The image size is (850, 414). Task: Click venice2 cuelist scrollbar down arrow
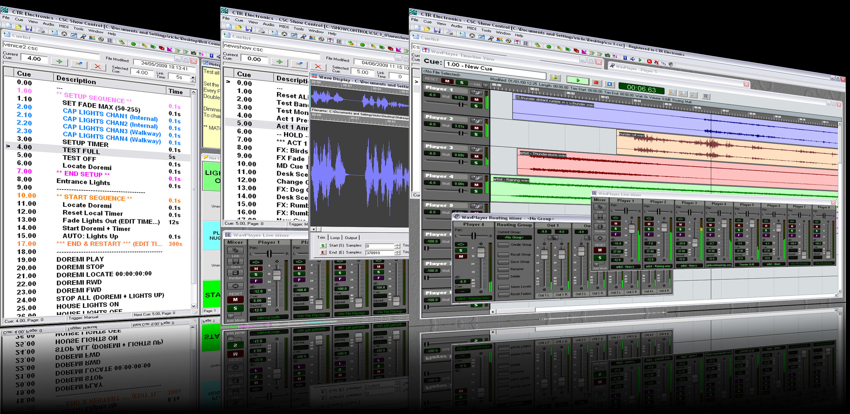194,306
